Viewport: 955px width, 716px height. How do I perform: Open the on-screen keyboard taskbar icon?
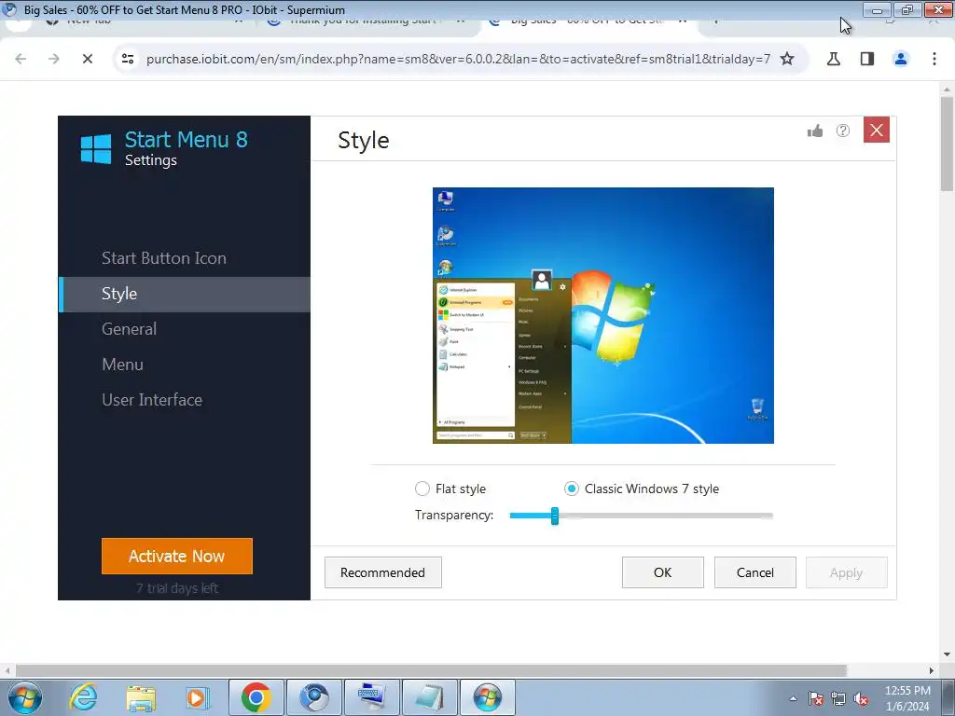(372, 697)
